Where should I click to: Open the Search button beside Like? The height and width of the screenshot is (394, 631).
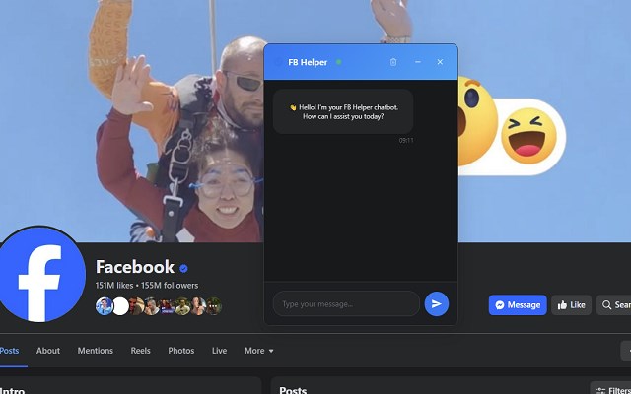pyautogui.click(x=613, y=305)
